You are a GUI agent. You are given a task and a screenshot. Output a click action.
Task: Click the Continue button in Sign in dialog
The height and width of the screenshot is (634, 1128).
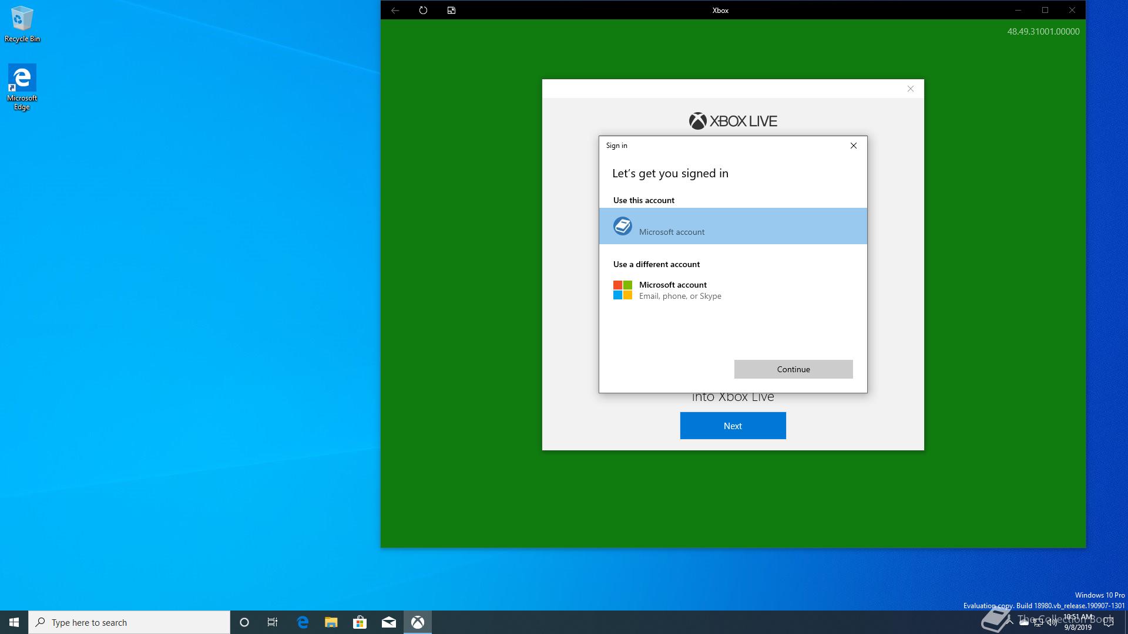tap(793, 369)
